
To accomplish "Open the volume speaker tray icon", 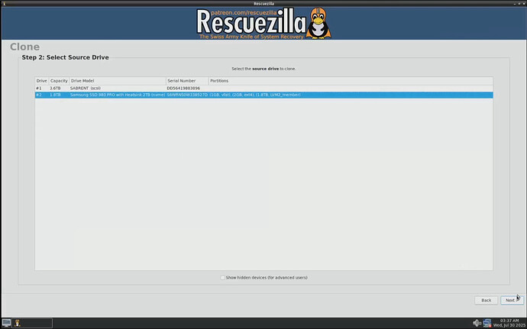I will click(477, 323).
